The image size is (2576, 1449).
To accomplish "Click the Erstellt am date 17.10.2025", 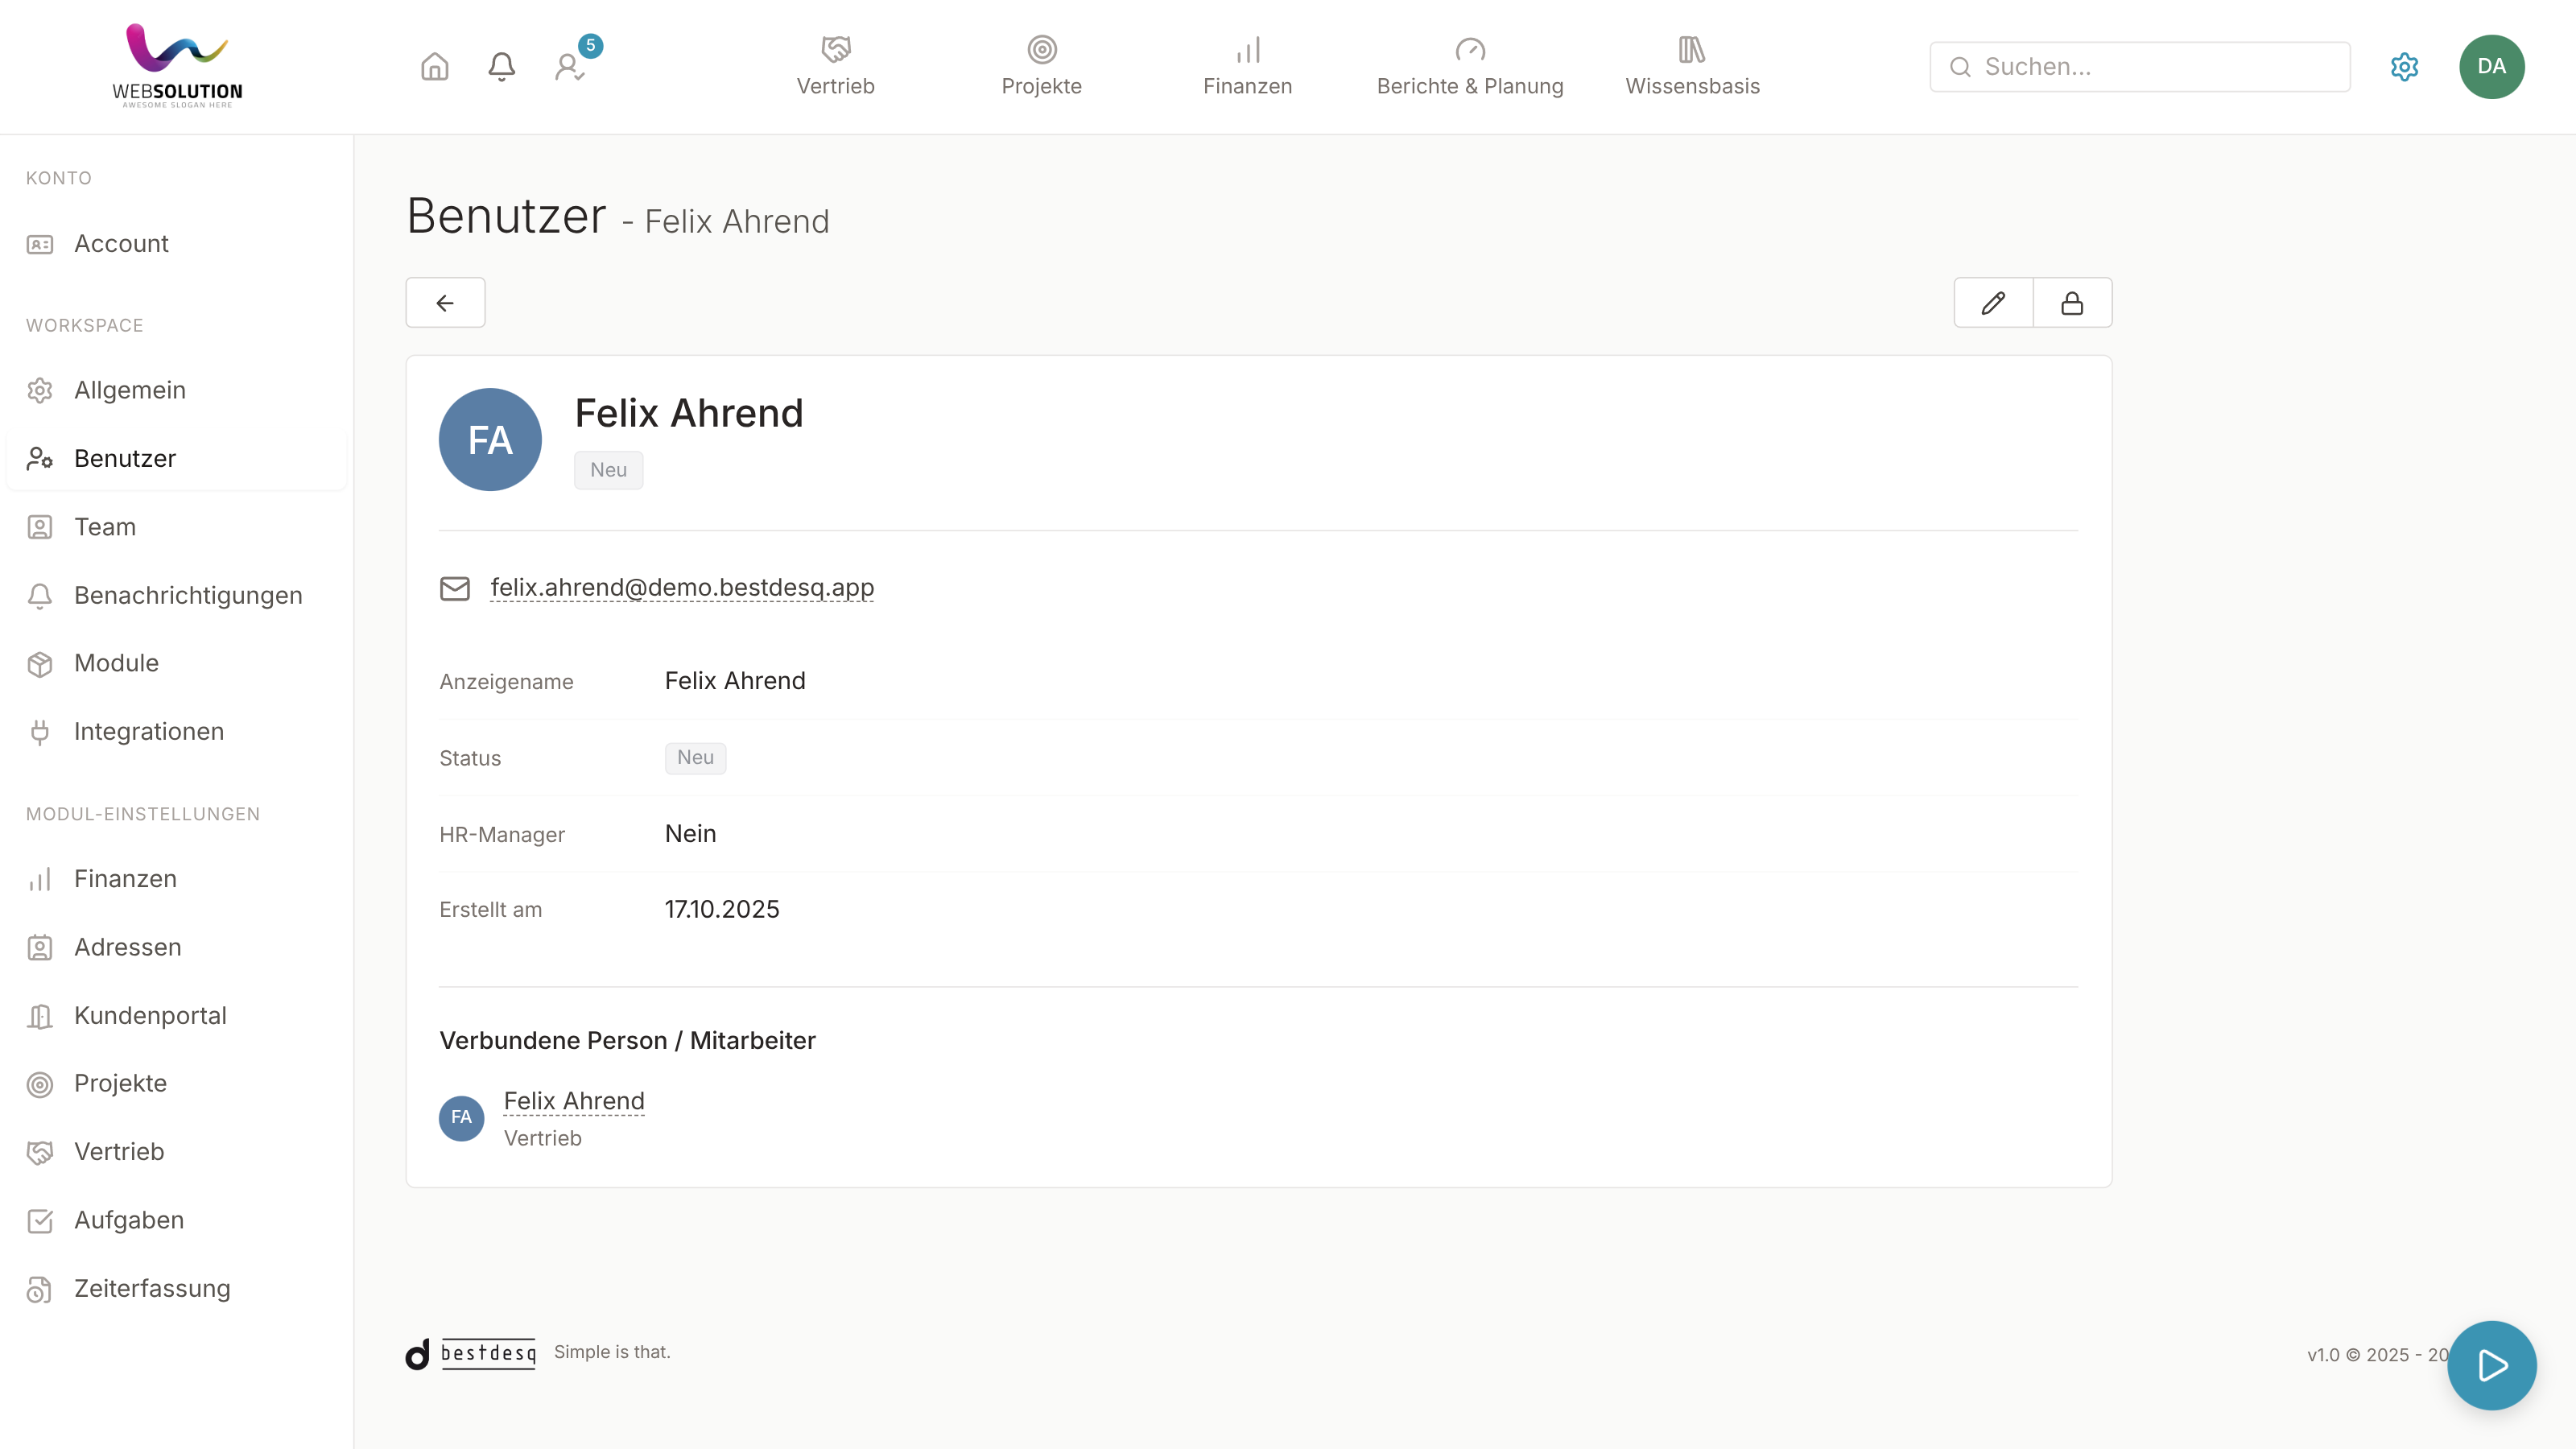I will 722,910.
